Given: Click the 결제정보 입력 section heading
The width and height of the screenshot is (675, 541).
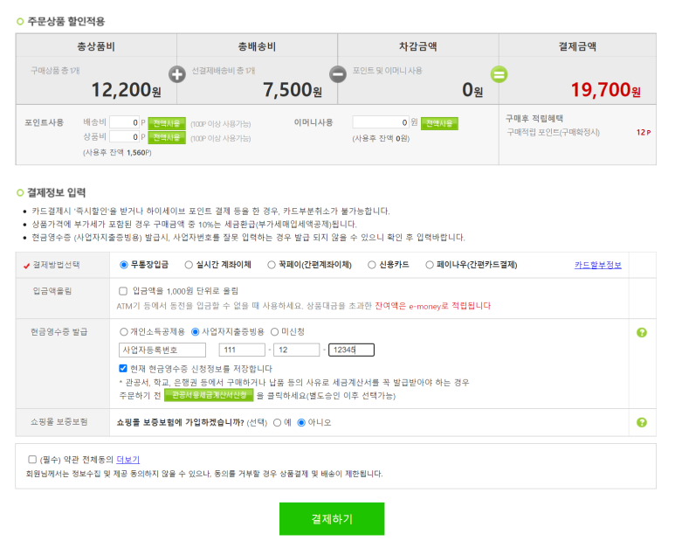Looking at the screenshot, I should pyautogui.click(x=57, y=192).
